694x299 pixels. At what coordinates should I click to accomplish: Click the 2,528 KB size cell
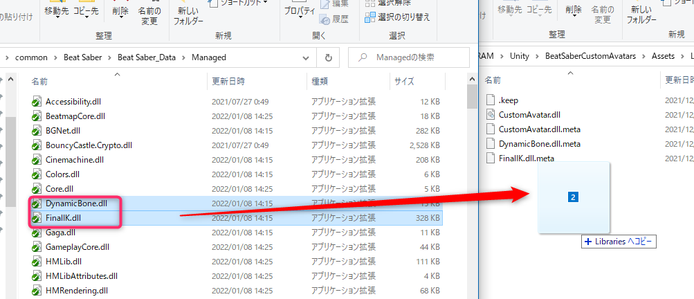(424, 145)
